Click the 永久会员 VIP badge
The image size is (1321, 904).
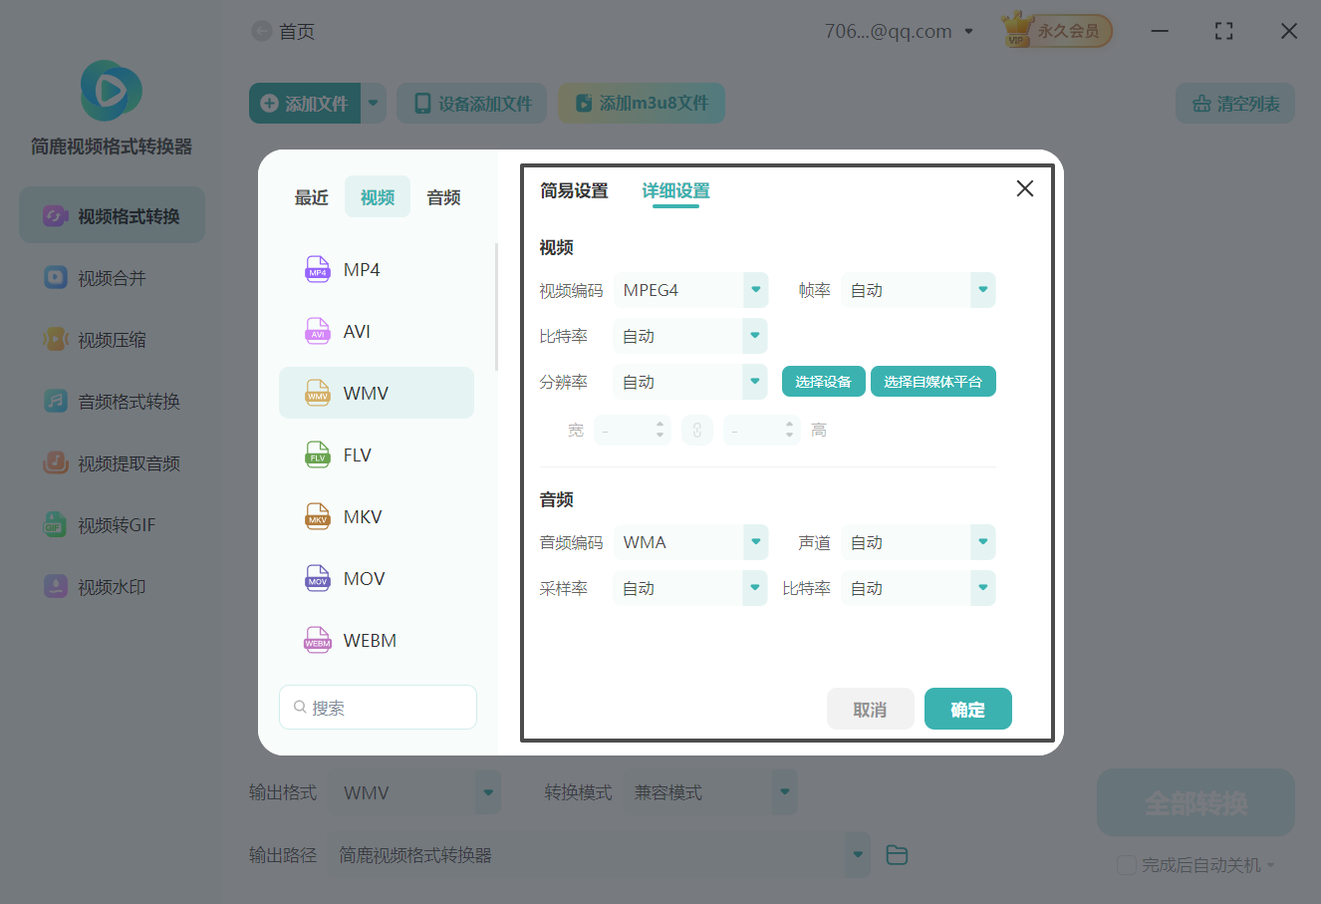click(1056, 30)
